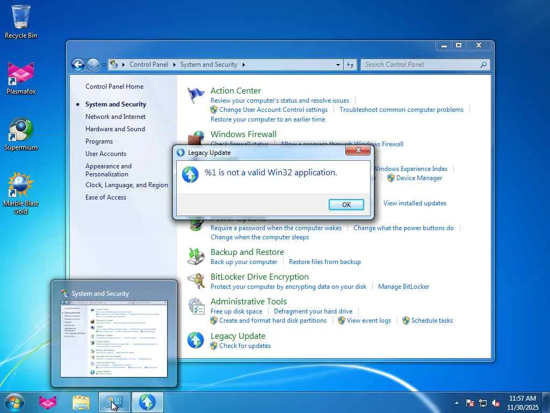Select Programs category in sidebar

pos(99,141)
